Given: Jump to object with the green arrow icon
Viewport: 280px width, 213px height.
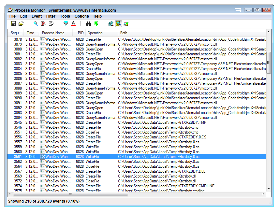Looking at the screenshot, I should coord(96,23).
